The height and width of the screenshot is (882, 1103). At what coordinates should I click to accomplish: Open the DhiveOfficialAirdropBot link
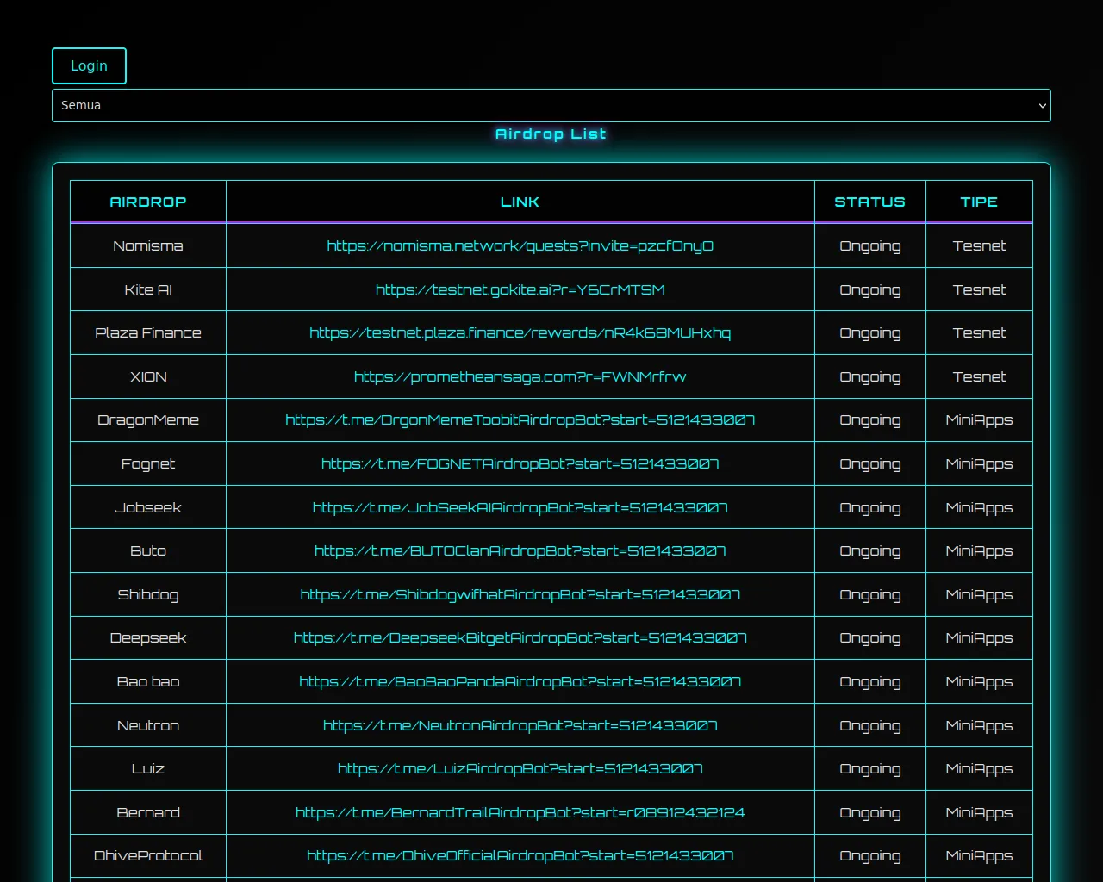coord(520,856)
